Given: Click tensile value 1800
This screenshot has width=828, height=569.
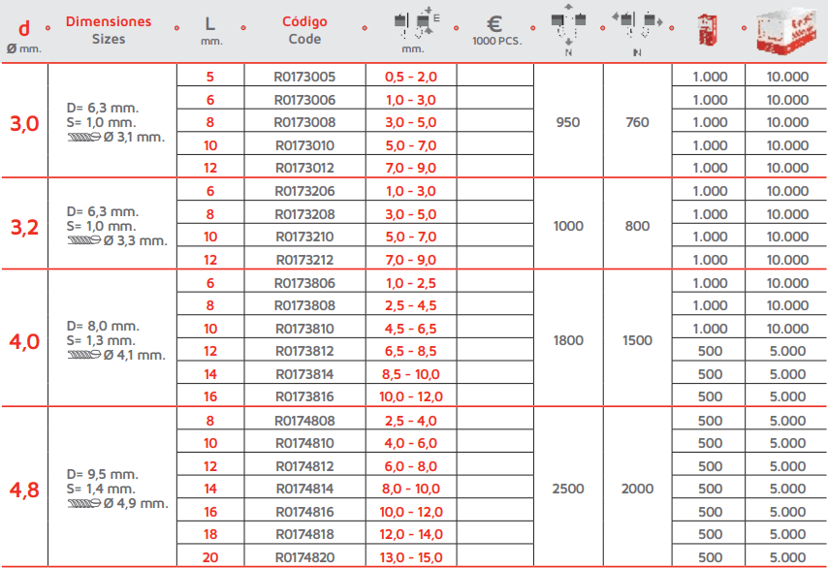Looking at the screenshot, I should (x=568, y=340).
